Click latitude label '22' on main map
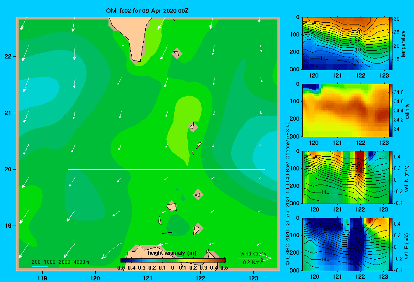Screen dimensions: 414x282 point(8,56)
